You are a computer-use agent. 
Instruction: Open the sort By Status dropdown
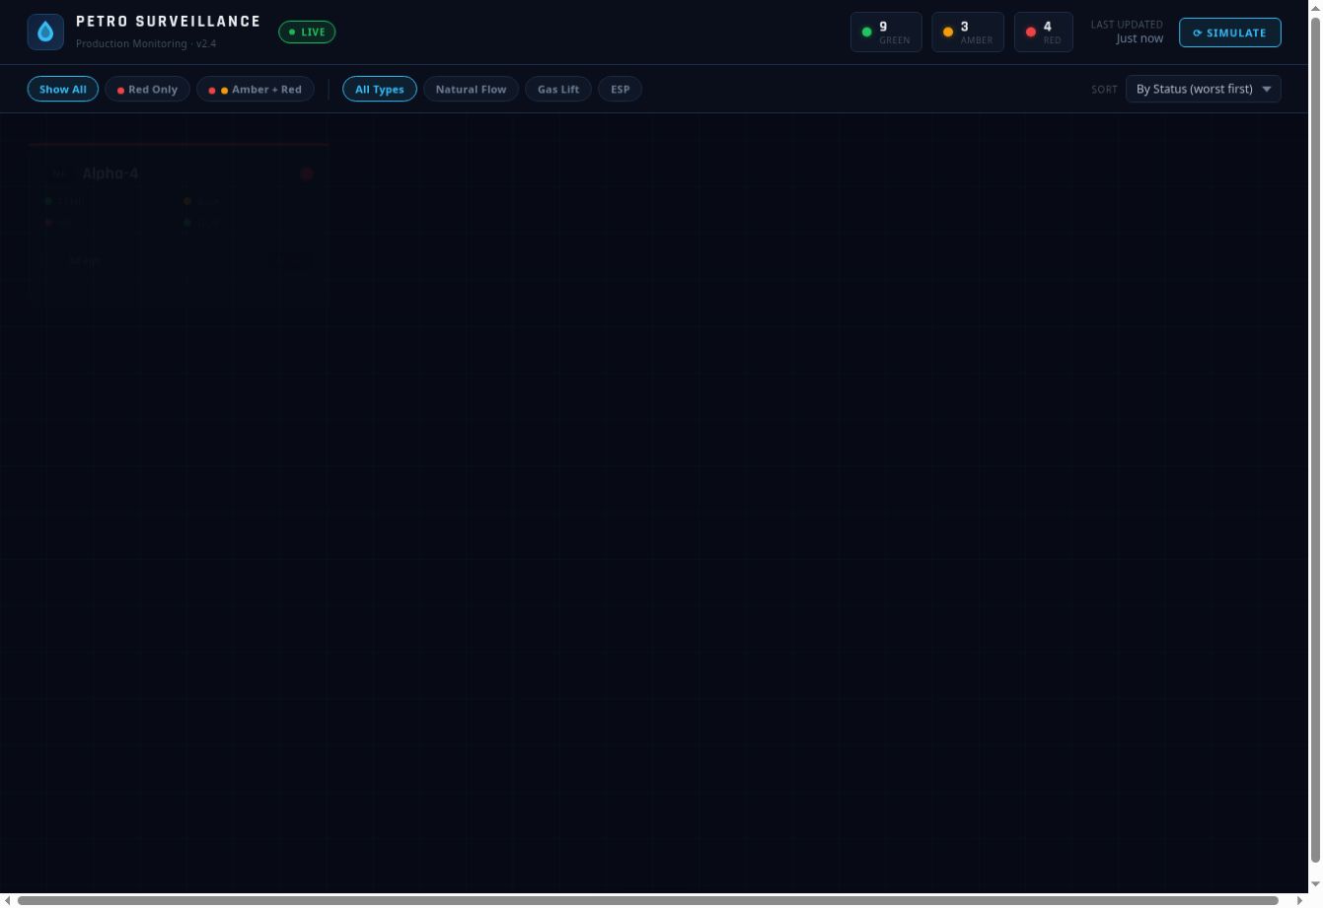[x=1204, y=89]
